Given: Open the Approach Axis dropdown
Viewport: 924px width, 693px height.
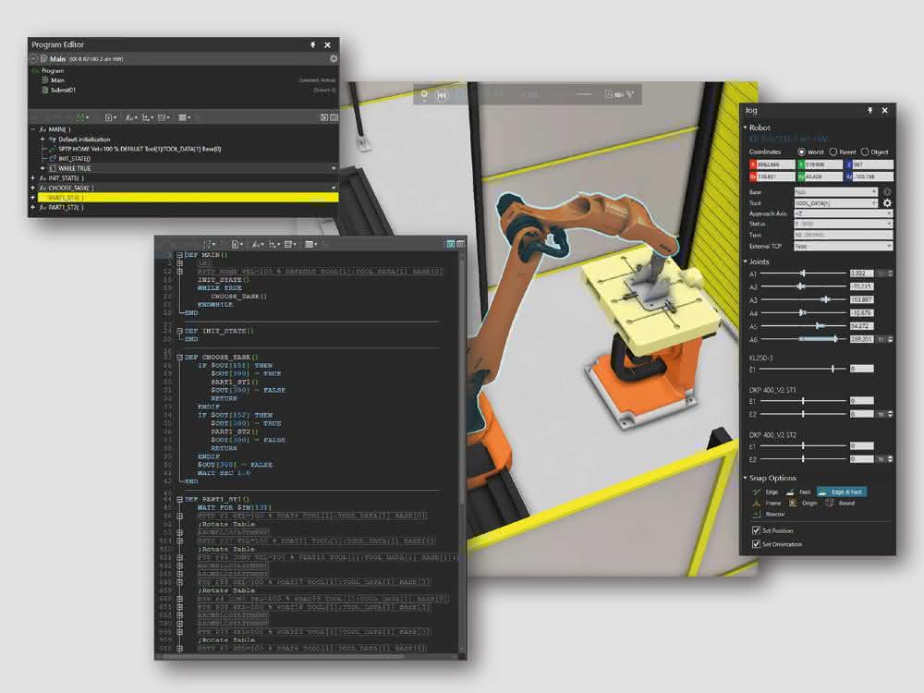Looking at the screenshot, I should point(844,214).
